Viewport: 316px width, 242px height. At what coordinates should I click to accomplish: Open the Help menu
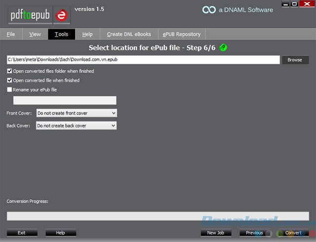click(87, 35)
